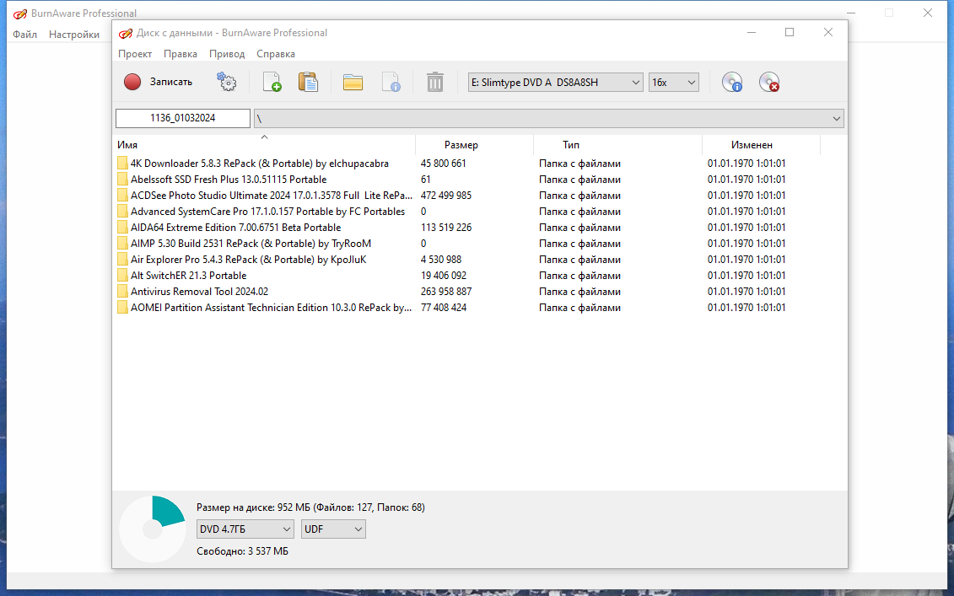Click size value 45 800 661

pyautogui.click(x=443, y=163)
